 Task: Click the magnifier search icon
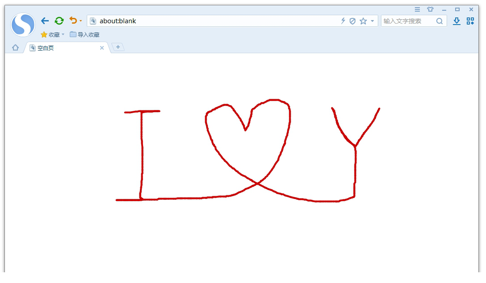click(x=440, y=21)
